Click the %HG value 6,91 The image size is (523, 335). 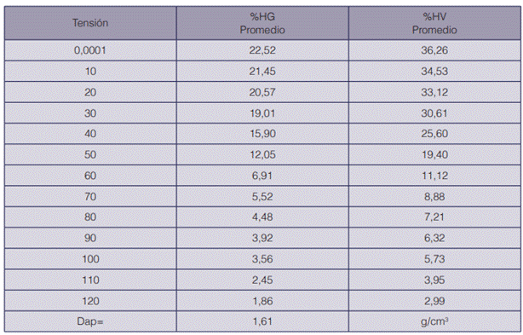(x=262, y=176)
